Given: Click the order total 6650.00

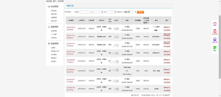Looking at the screenshot, I should tap(91, 28).
